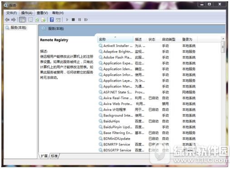230x169 pixels.
Task: Select the Background Intelligent Transfer service
Action: tap(147, 116)
